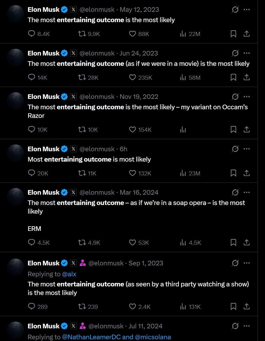The width and height of the screenshot is (265, 341).
Task: Open the @alx profile link
Action: [x=69, y=274]
